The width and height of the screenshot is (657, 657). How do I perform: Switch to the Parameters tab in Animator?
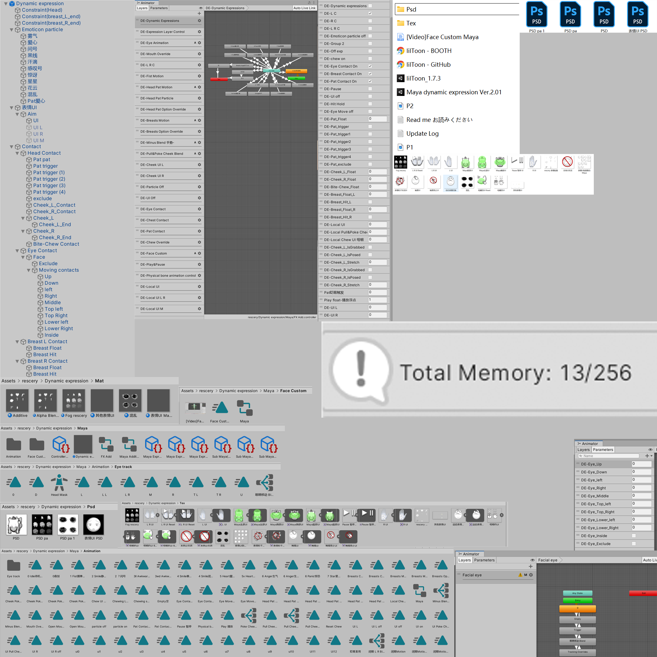158,8
